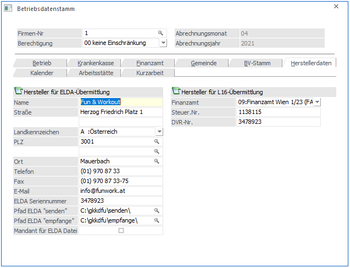Expand the Finanzamt dropdown

[x=317, y=102]
